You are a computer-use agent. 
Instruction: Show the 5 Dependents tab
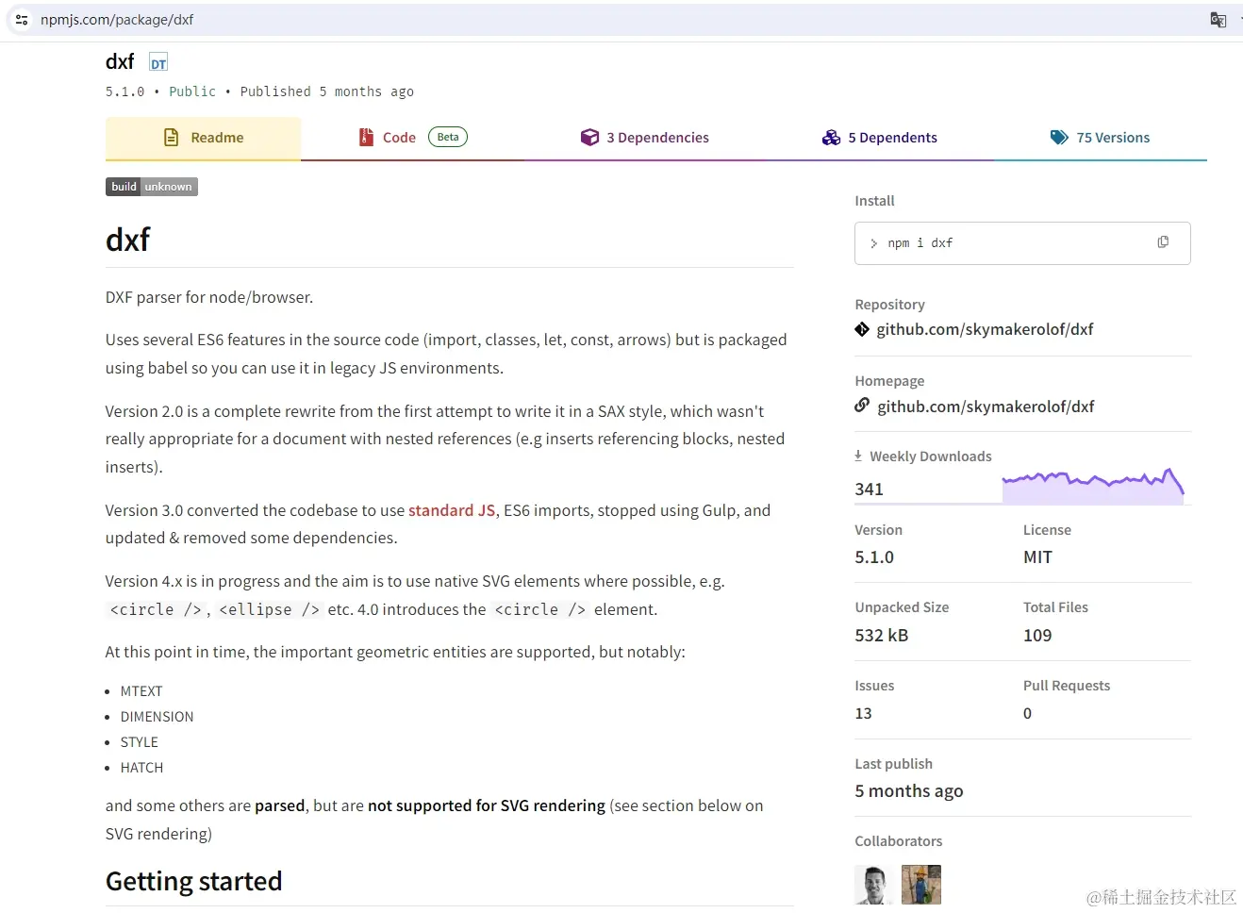pyautogui.click(x=880, y=138)
